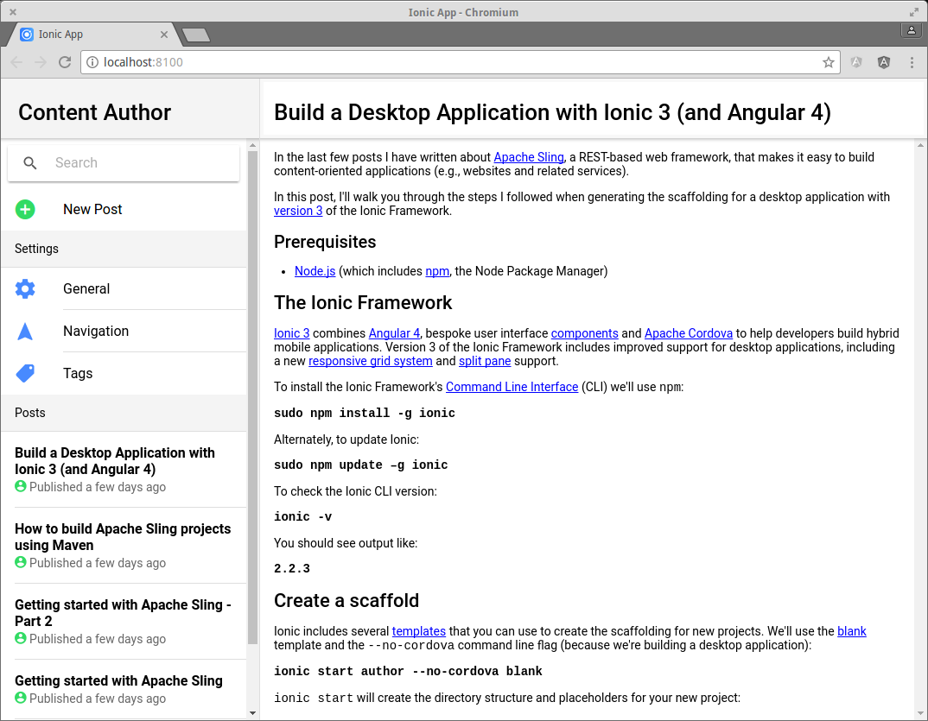This screenshot has height=721, width=928.
Task: Follow the Command Line Interface link
Action: point(512,387)
